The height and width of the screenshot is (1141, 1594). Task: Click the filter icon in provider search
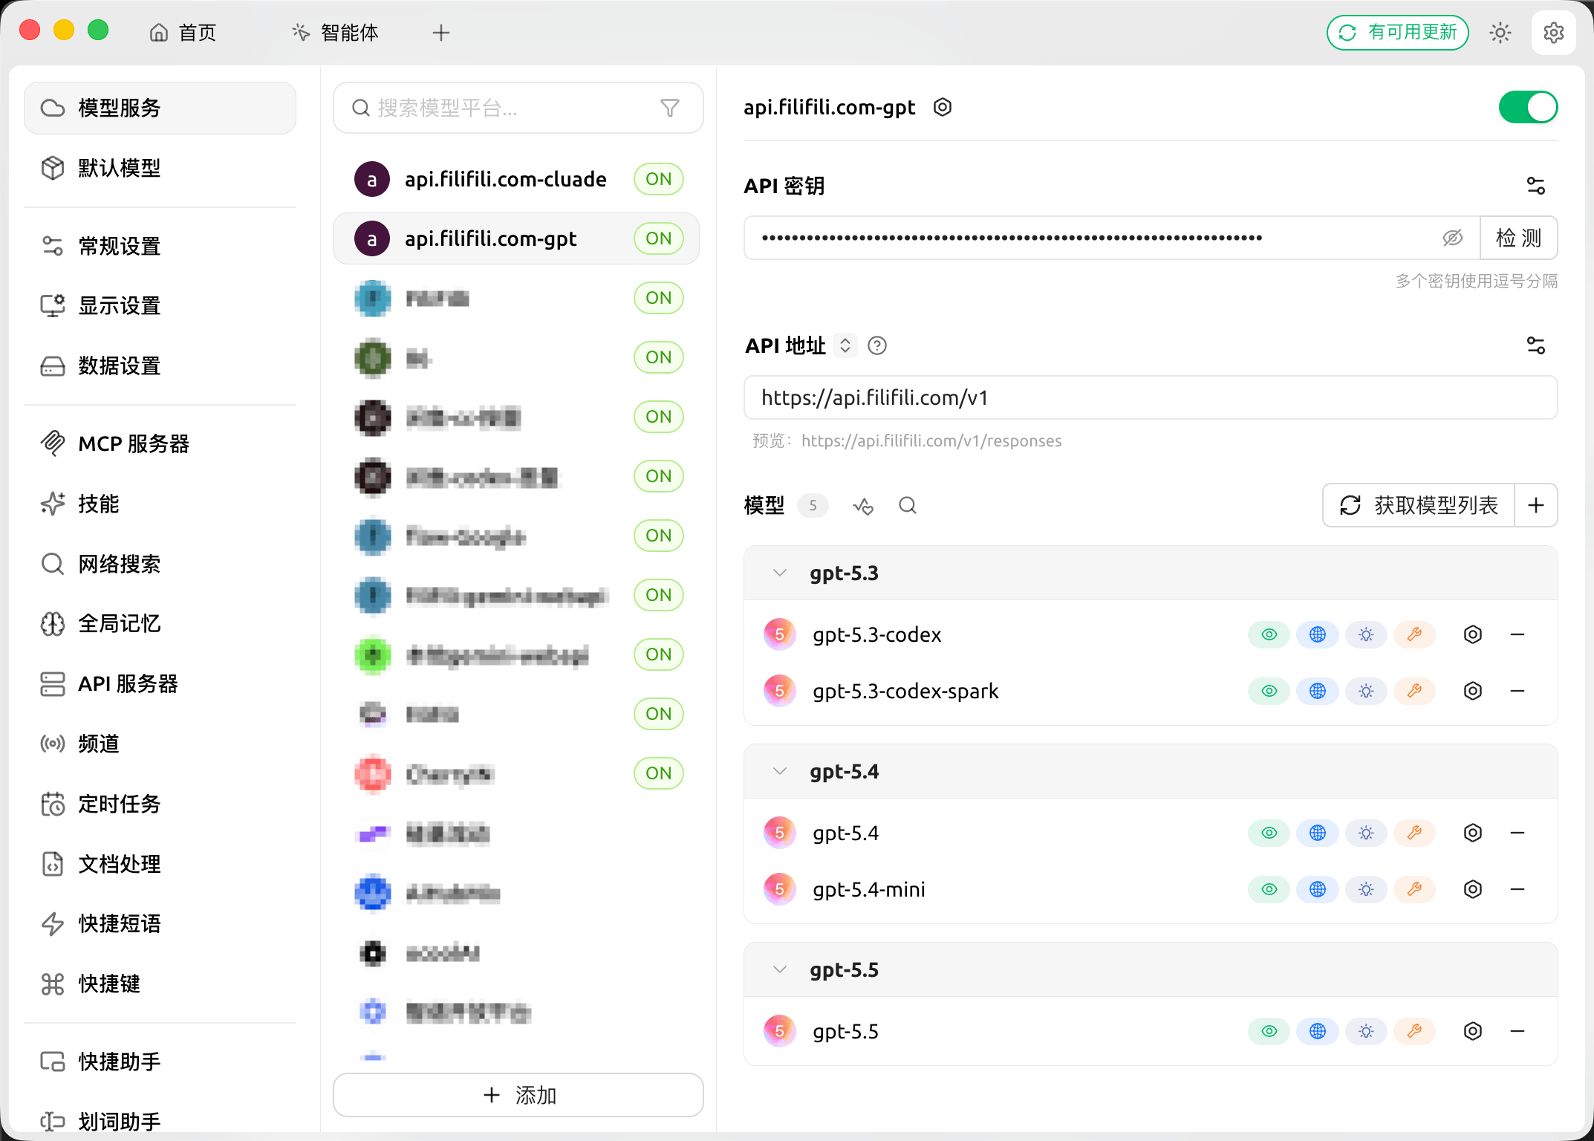point(669,108)
